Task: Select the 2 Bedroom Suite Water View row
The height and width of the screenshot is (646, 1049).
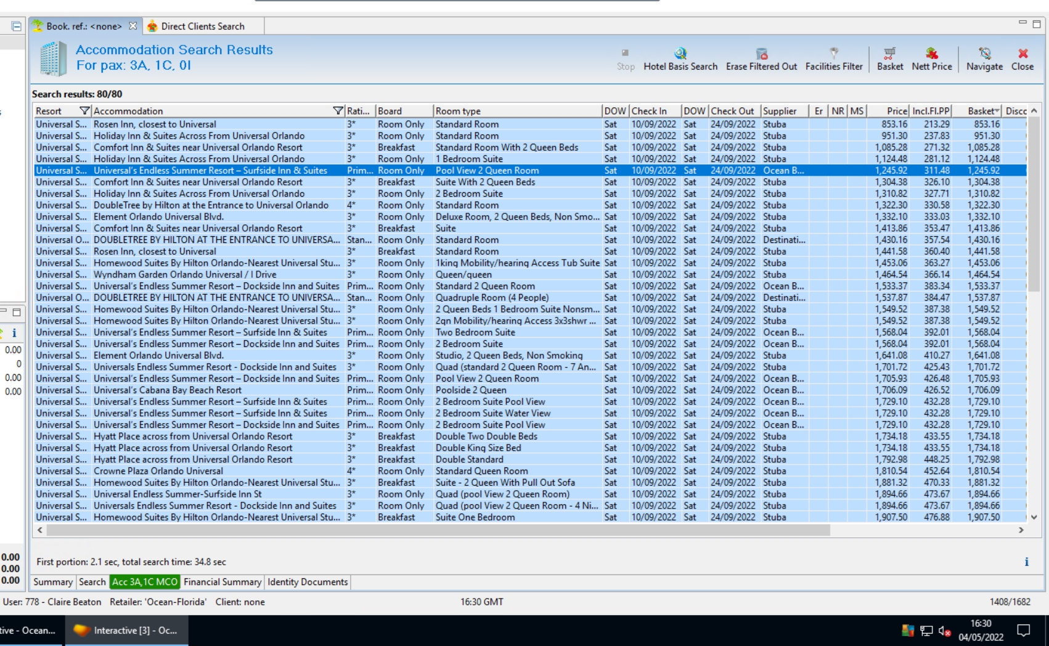Action: pos(530,413)
